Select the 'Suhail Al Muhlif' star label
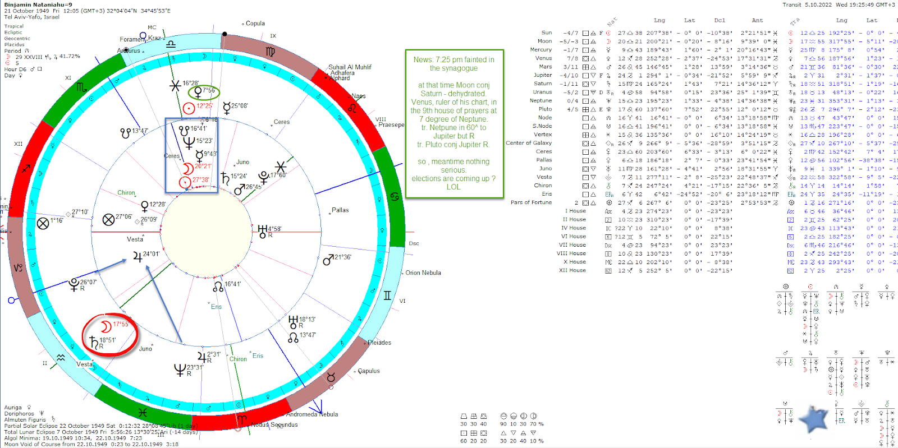898x448 pixels. (350, 67)
